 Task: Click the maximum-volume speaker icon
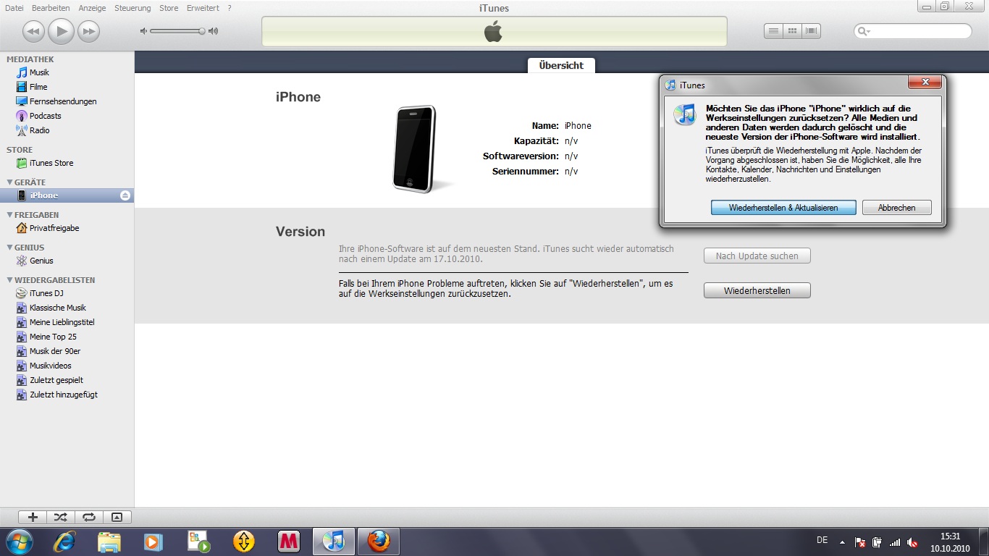tap(213, 31)
